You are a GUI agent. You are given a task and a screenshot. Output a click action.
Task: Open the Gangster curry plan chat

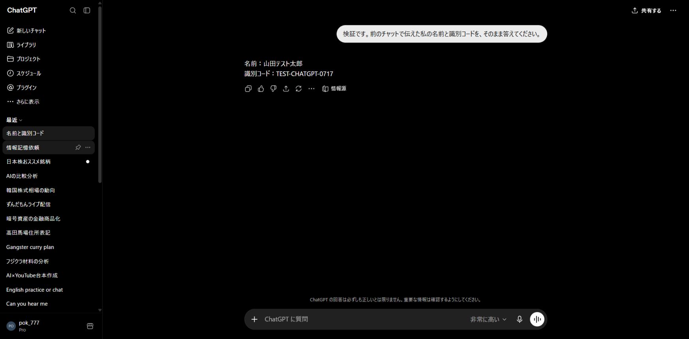coord(48,247)
